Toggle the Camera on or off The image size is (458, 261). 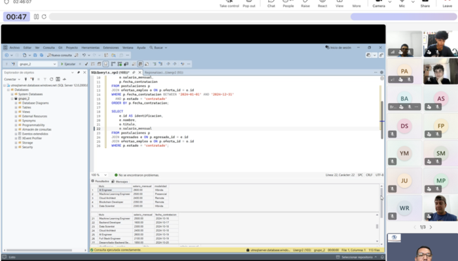tap(379, 3)
